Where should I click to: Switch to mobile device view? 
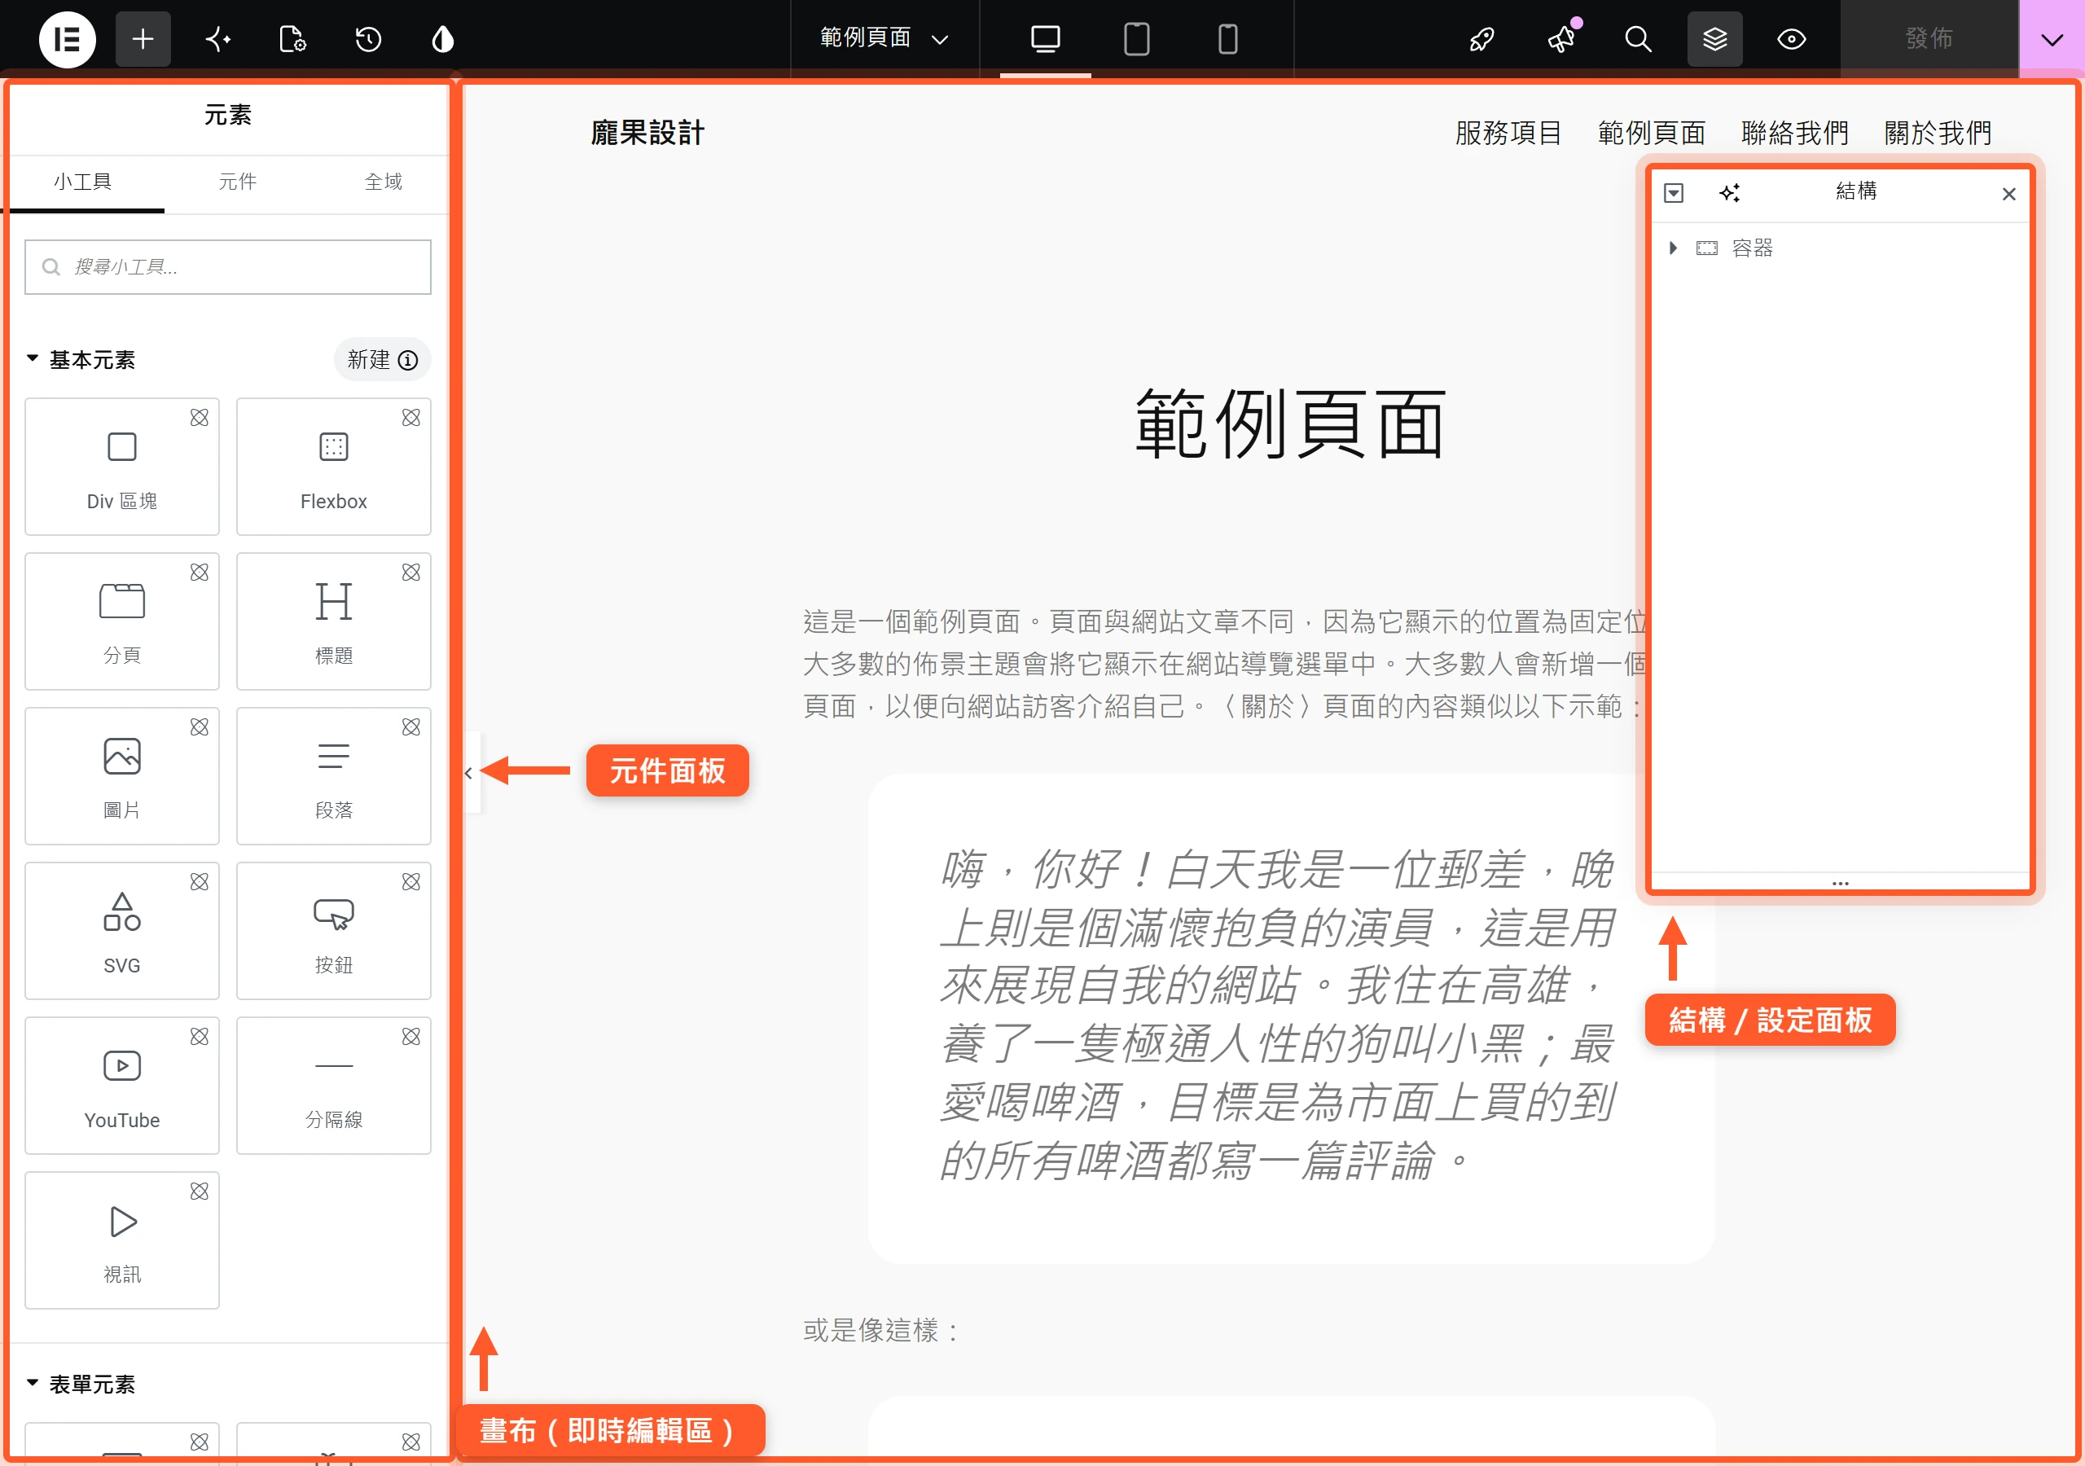point(1227,39)
